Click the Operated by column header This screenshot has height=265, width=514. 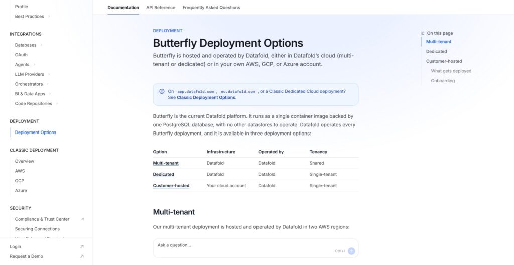(271, 152)
